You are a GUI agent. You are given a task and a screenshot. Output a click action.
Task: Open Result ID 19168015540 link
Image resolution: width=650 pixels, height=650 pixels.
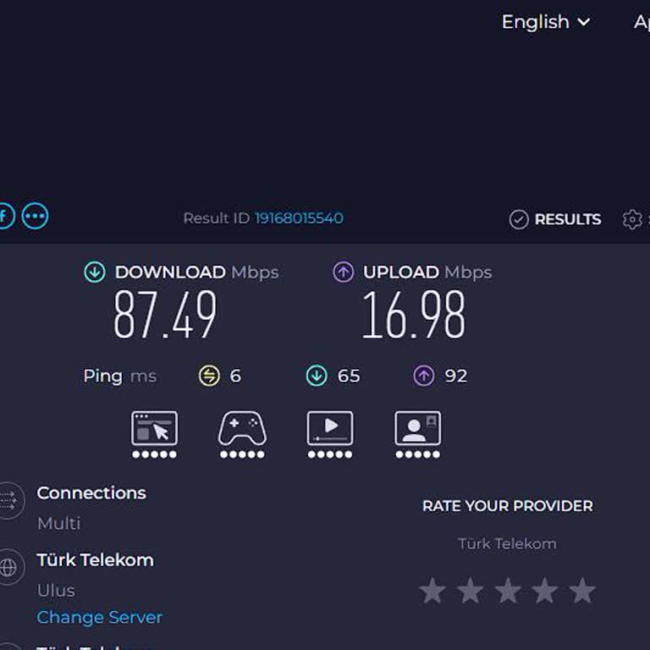[x=299, y=218]
